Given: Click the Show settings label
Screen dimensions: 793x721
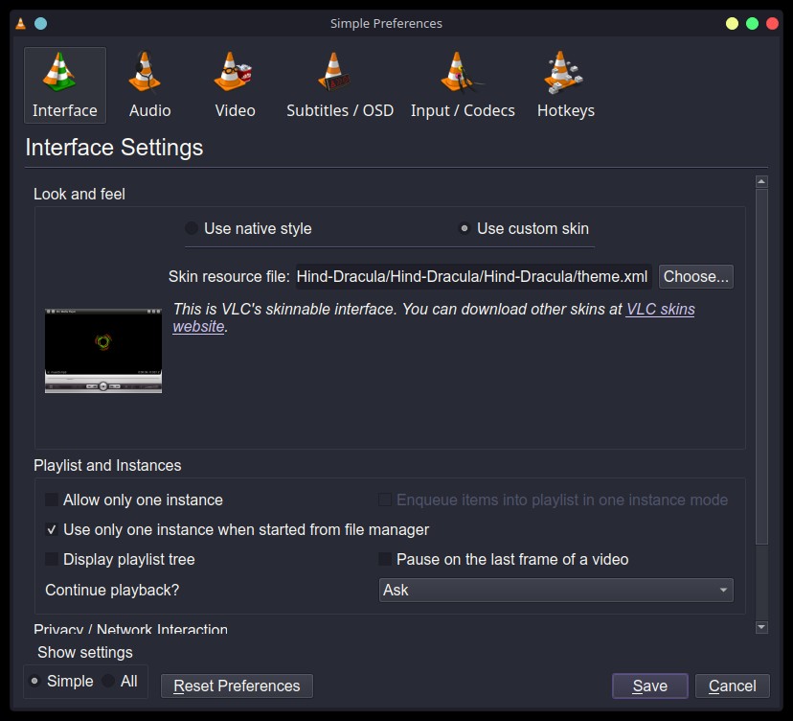Looking at the screenshot, I should click(x=85, y=652).
